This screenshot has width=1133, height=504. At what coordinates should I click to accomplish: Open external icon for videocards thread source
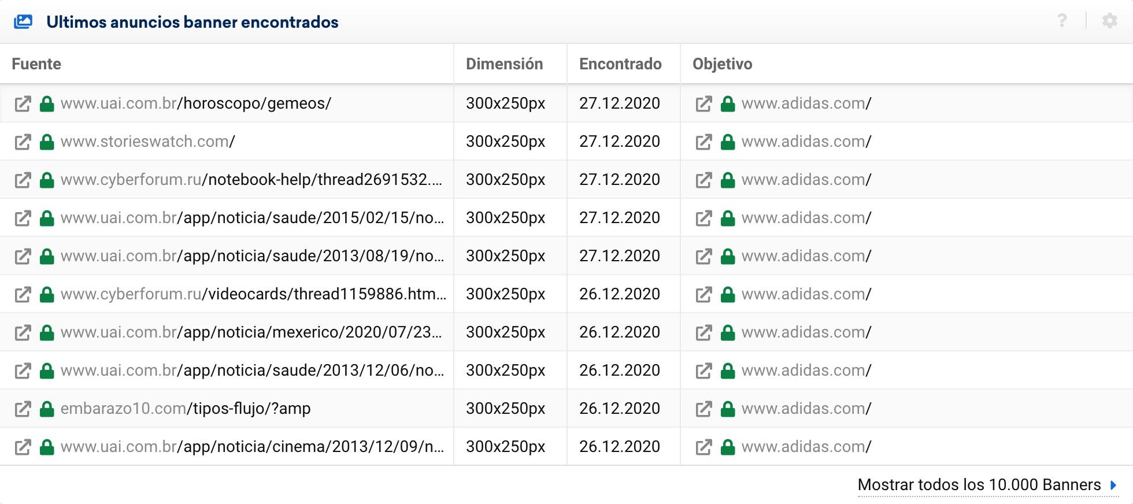pos(23,295)
